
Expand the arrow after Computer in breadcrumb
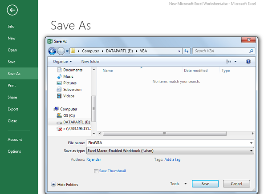click(x=102, y=51)
